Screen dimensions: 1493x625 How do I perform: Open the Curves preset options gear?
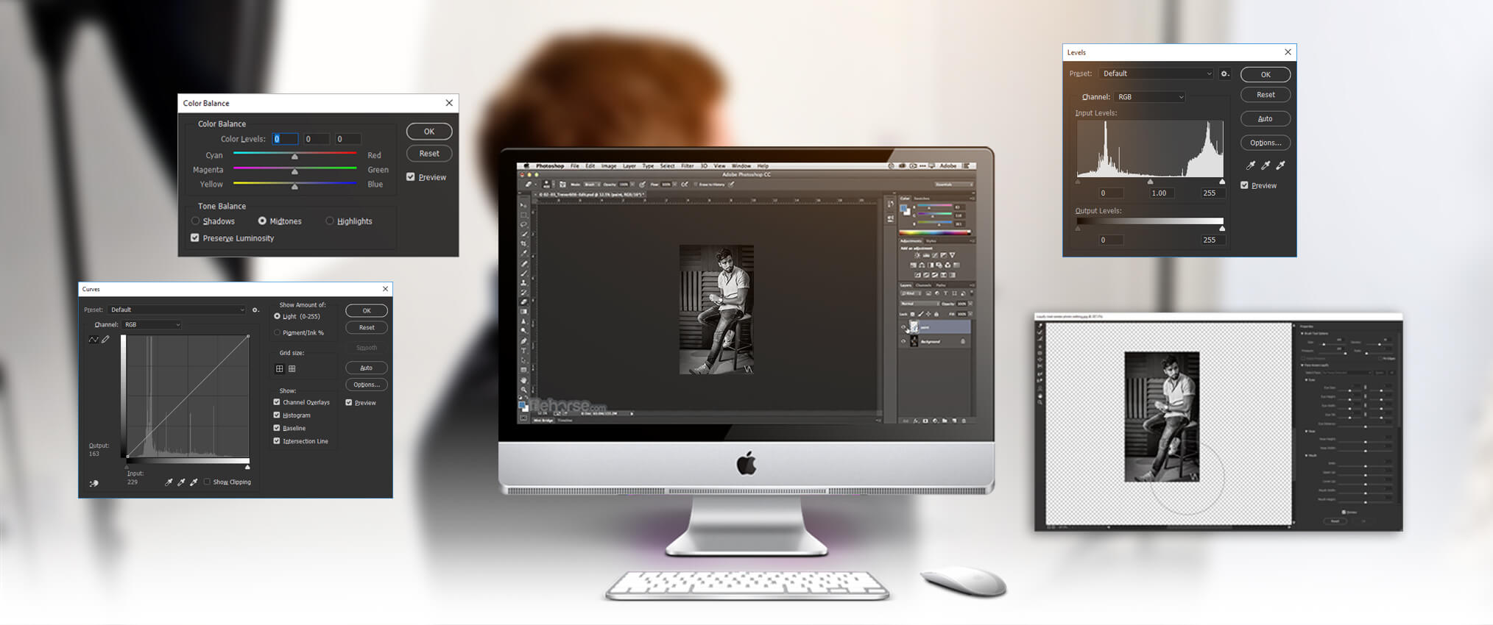[255, 310]
